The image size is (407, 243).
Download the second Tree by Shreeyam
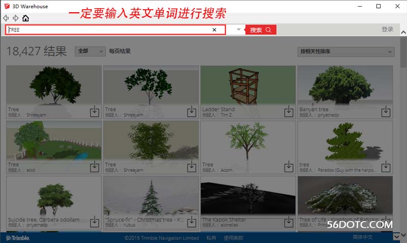tap(192, 111)
